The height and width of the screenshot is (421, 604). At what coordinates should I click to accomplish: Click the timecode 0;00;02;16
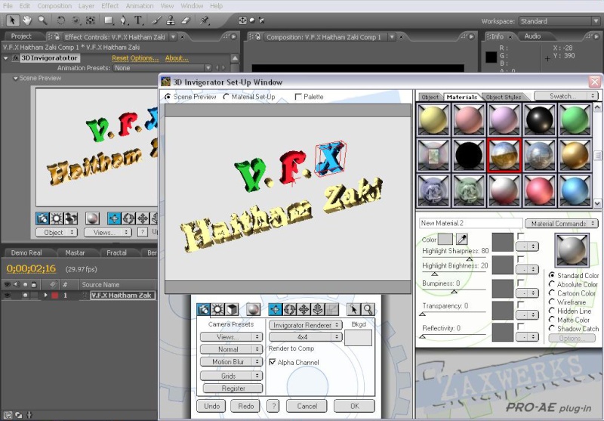[x=31, y=269]
